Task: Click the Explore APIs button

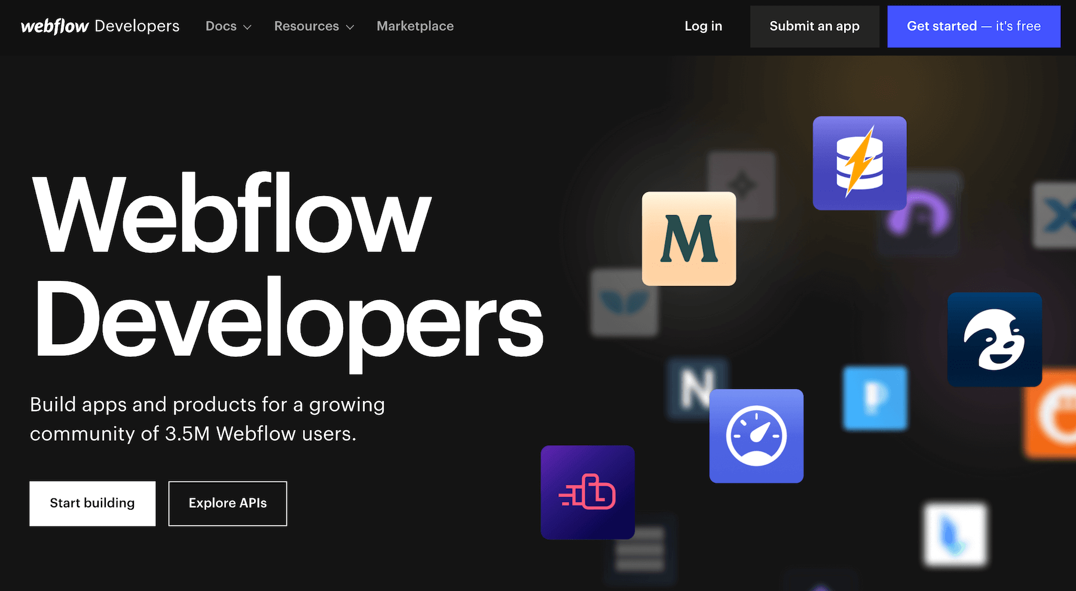Action: coord(227,503)
